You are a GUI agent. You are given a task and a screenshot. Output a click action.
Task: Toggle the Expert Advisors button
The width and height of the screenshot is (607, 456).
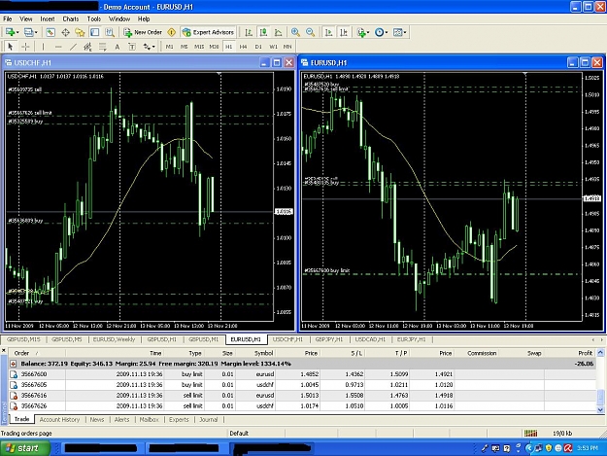208,32
